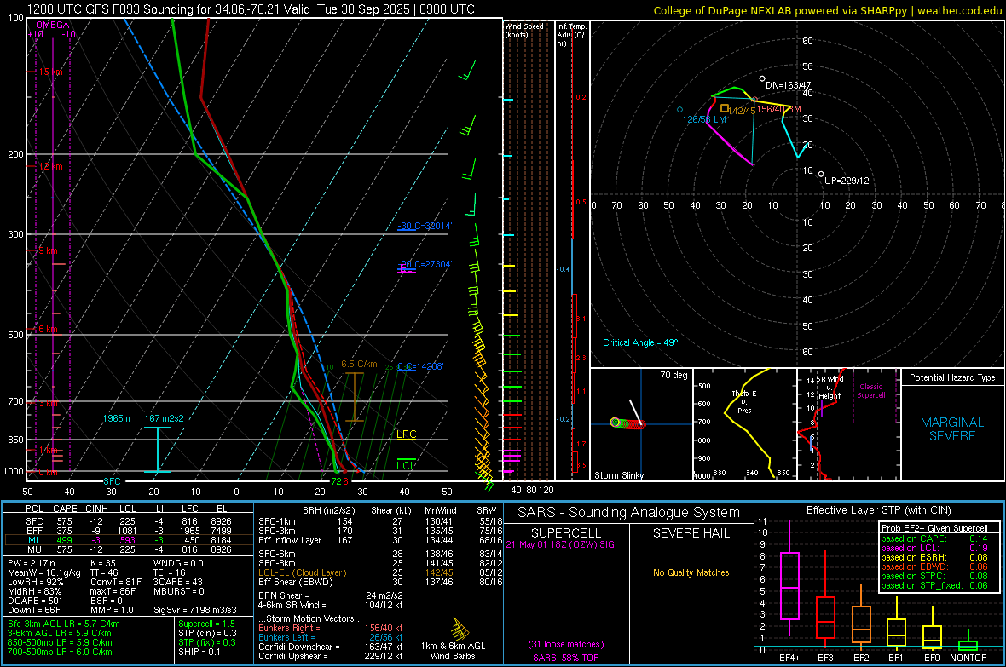Click the '21 May 01 18Z (OZW) SIG' match
Screen dimensions: 1006x667
point(559,544)
